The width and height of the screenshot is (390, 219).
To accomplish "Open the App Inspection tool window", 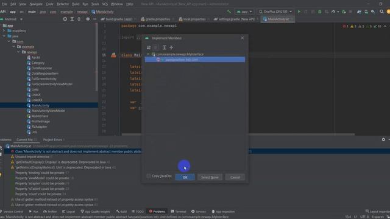I will 223,212.
